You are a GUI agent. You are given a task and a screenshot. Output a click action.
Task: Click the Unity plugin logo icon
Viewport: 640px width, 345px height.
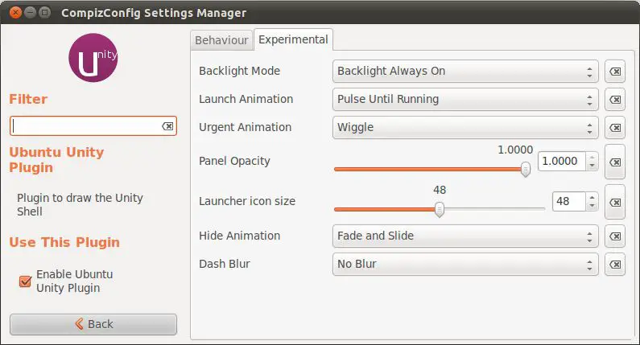tap(94, 59)
